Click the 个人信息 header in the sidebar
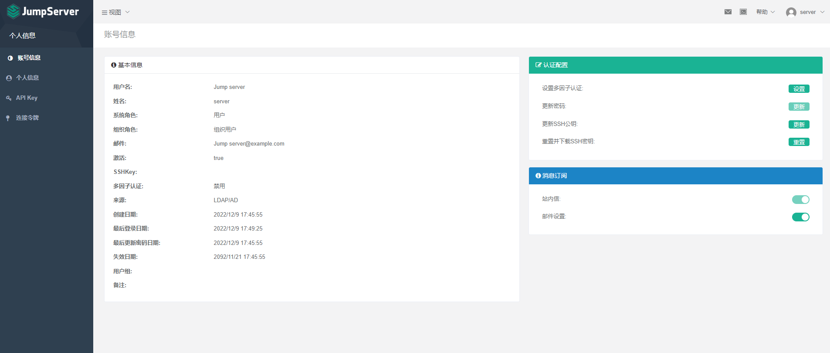830x353 pixels. [23, 36]
